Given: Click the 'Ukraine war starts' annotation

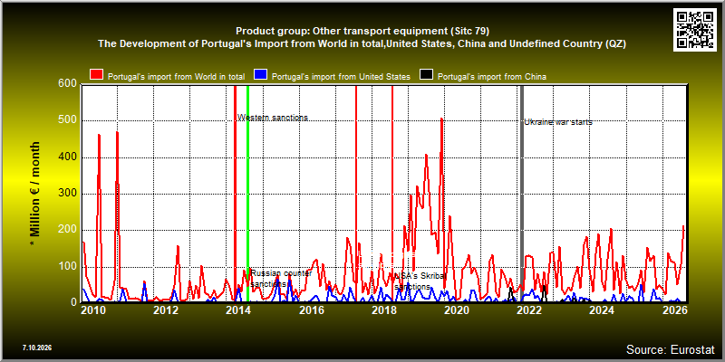Looking at the screenshot, I should 558,122.
